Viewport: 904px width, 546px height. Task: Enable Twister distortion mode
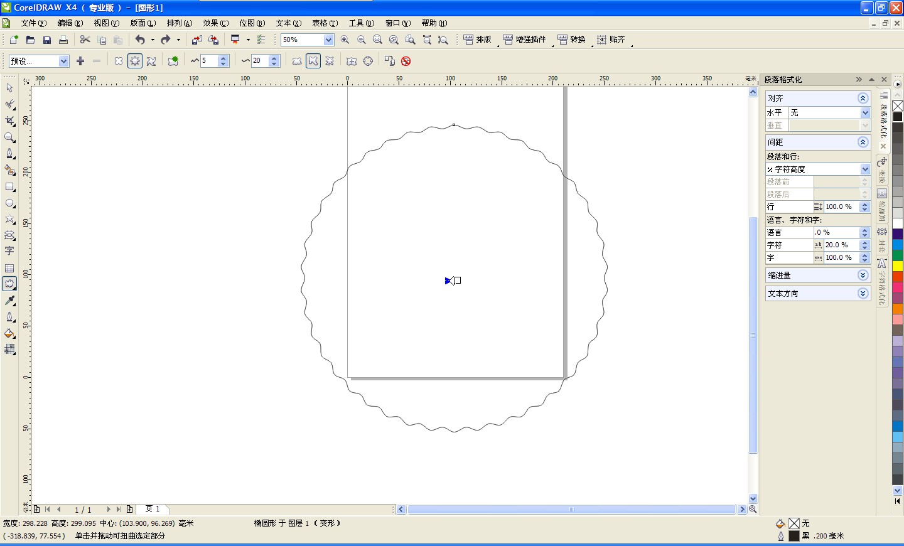pos(151,61)
